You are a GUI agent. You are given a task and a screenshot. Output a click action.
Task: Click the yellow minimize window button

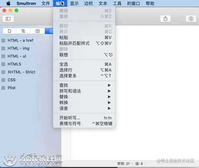coord(10,10)
